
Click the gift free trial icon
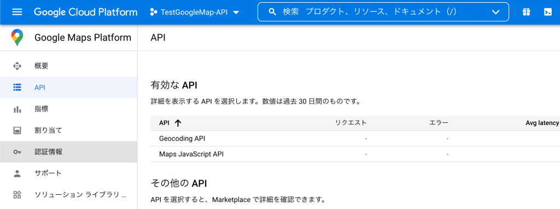(x=526, y=12)
